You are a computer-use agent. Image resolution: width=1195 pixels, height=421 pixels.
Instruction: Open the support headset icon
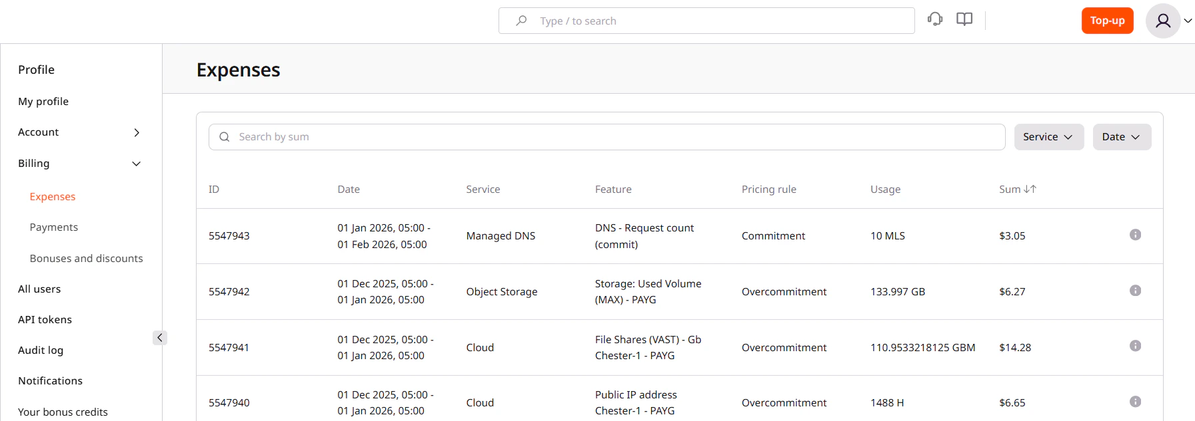pyautogui.click(x=935, y=19)
